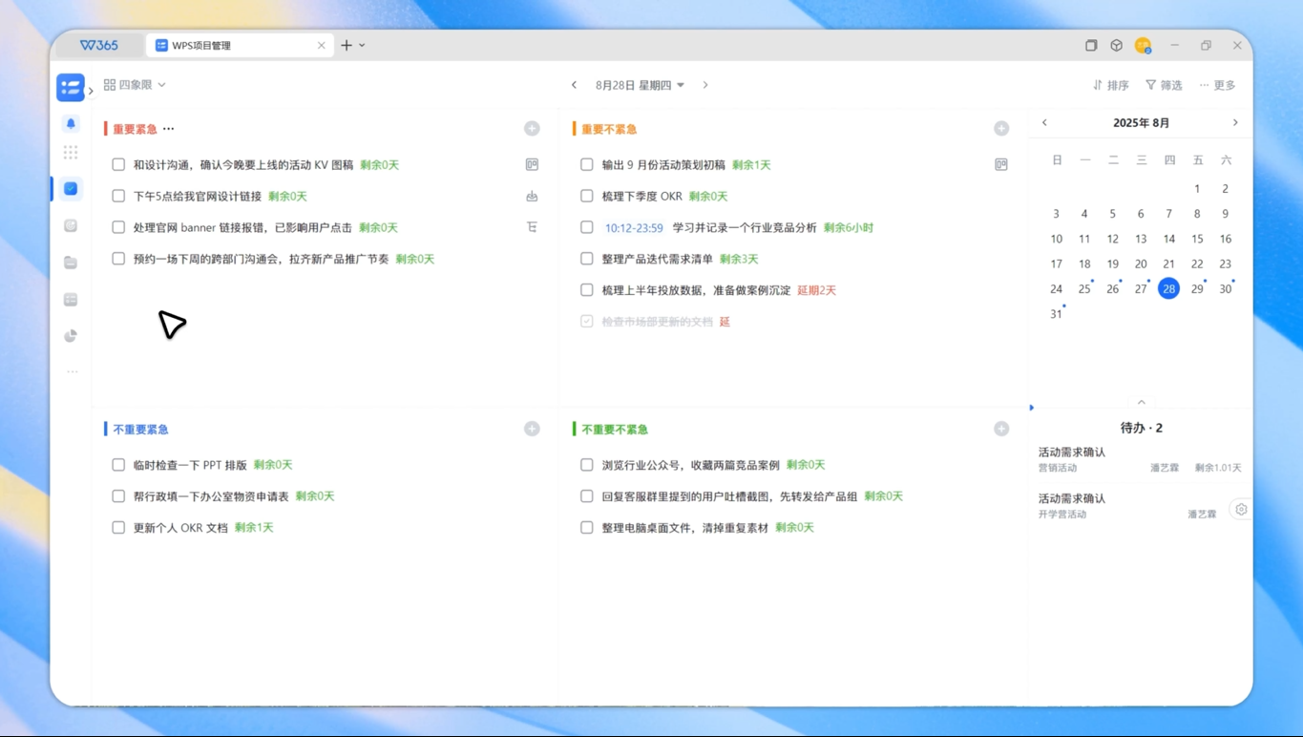
Task: Tick the 临时检查一下 PPT 排版 checkbox
Action: [x=118, y=465]
